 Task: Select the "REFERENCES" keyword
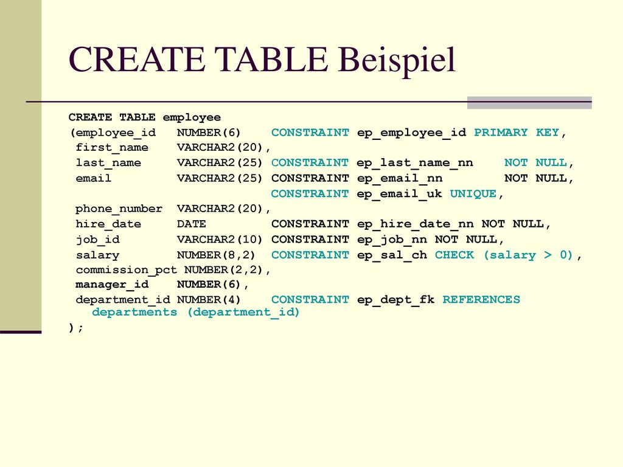click(x=481, y=299)
